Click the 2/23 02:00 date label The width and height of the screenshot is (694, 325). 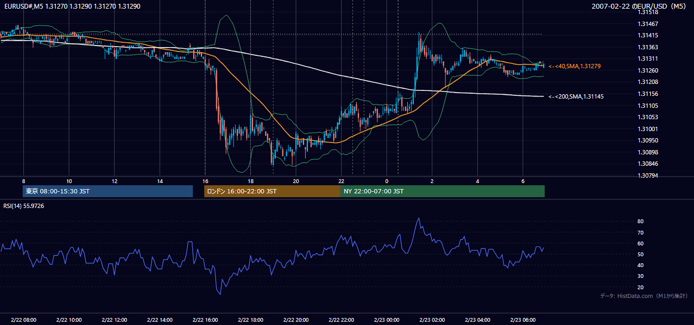click(x=432, y=320)
